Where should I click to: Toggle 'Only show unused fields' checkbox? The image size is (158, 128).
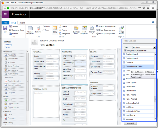(125, 51)
